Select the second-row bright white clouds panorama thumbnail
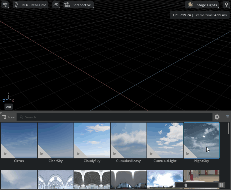The width and height of the screenshot is (231, 190). tap(165, 179)
